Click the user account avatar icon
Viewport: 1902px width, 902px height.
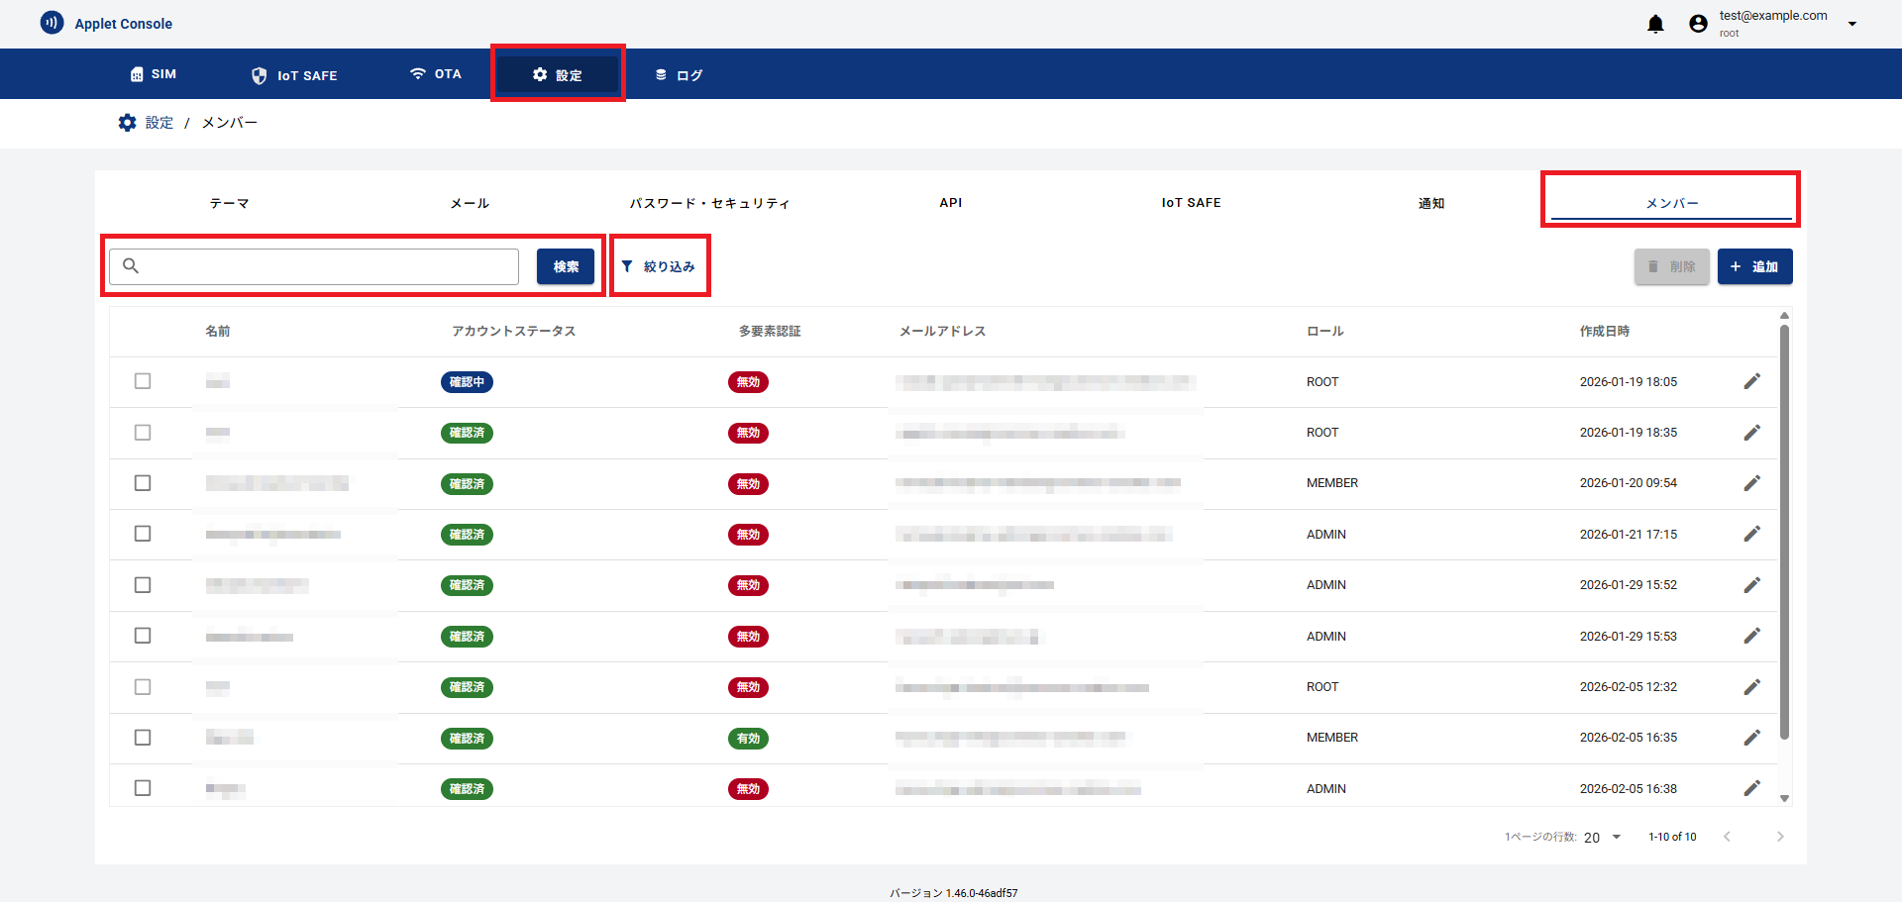1698,24
